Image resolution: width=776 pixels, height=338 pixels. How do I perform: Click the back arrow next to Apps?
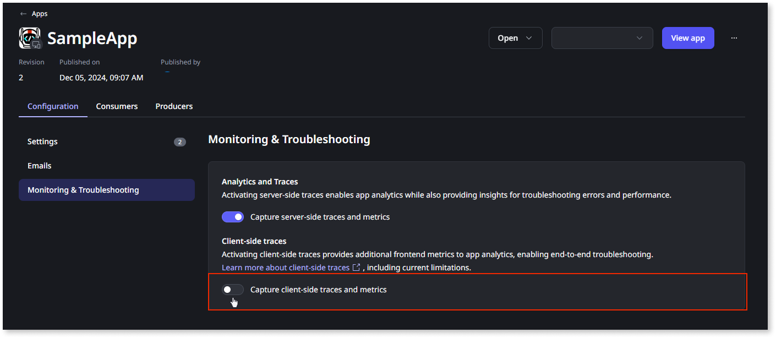[23, 14]
